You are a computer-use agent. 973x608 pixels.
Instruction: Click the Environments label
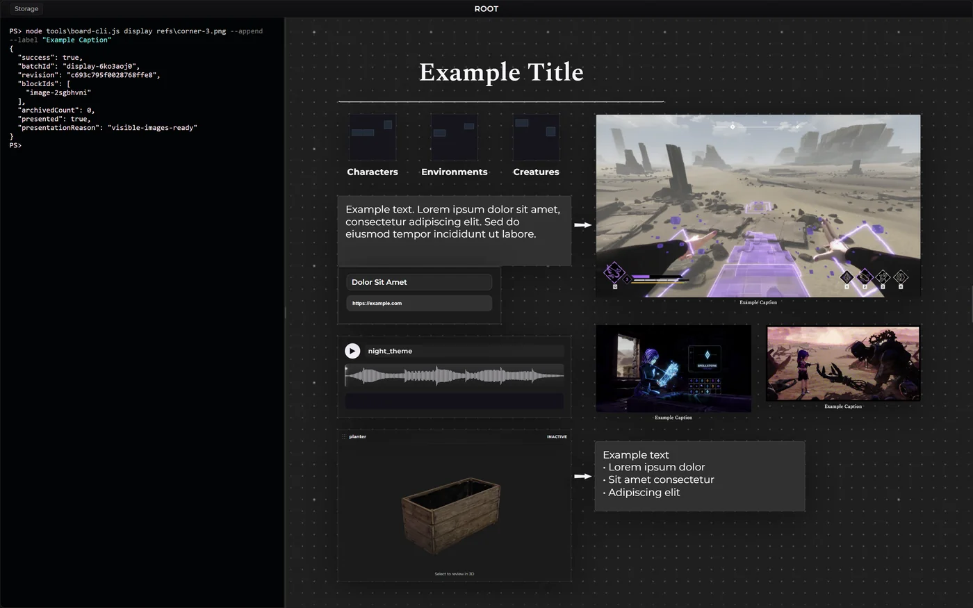coord(455,172)
